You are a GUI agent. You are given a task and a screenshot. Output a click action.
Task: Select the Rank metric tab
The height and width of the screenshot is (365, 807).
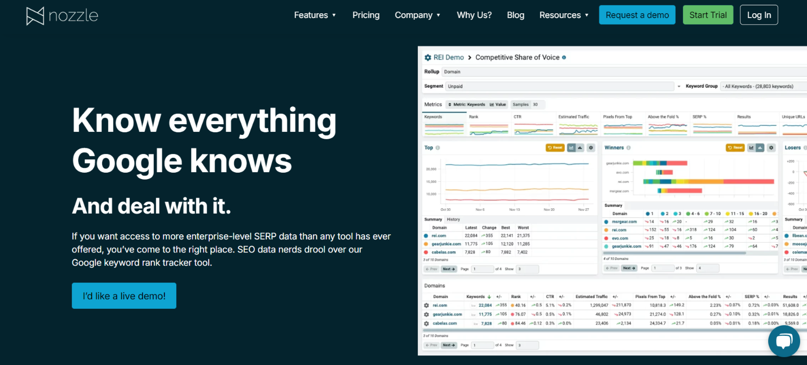[x=489, y=123]
